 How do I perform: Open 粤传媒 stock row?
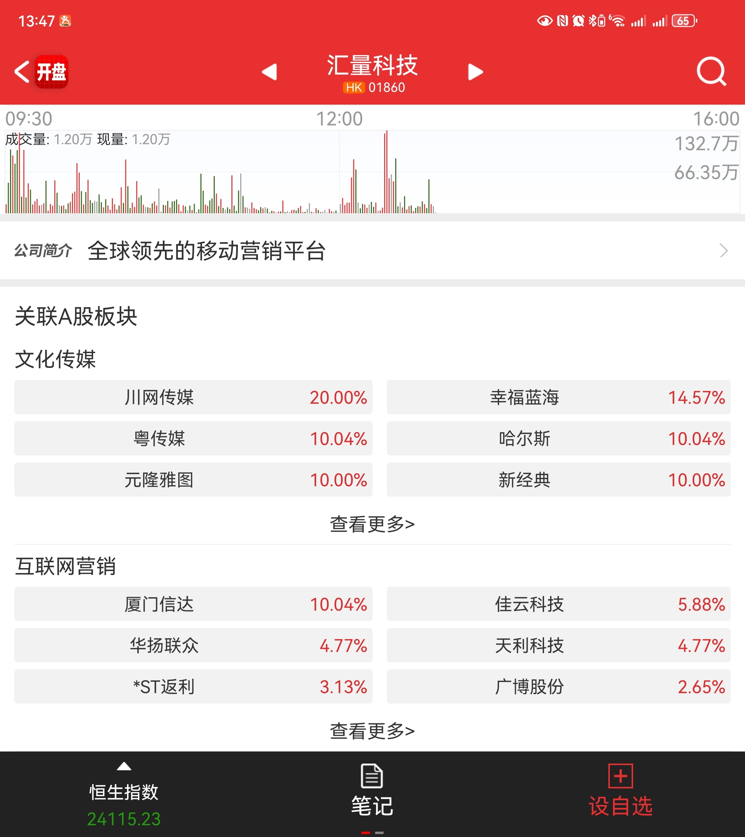tap(193, 438)
